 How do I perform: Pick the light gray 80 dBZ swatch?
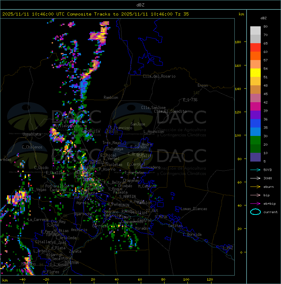255,30
